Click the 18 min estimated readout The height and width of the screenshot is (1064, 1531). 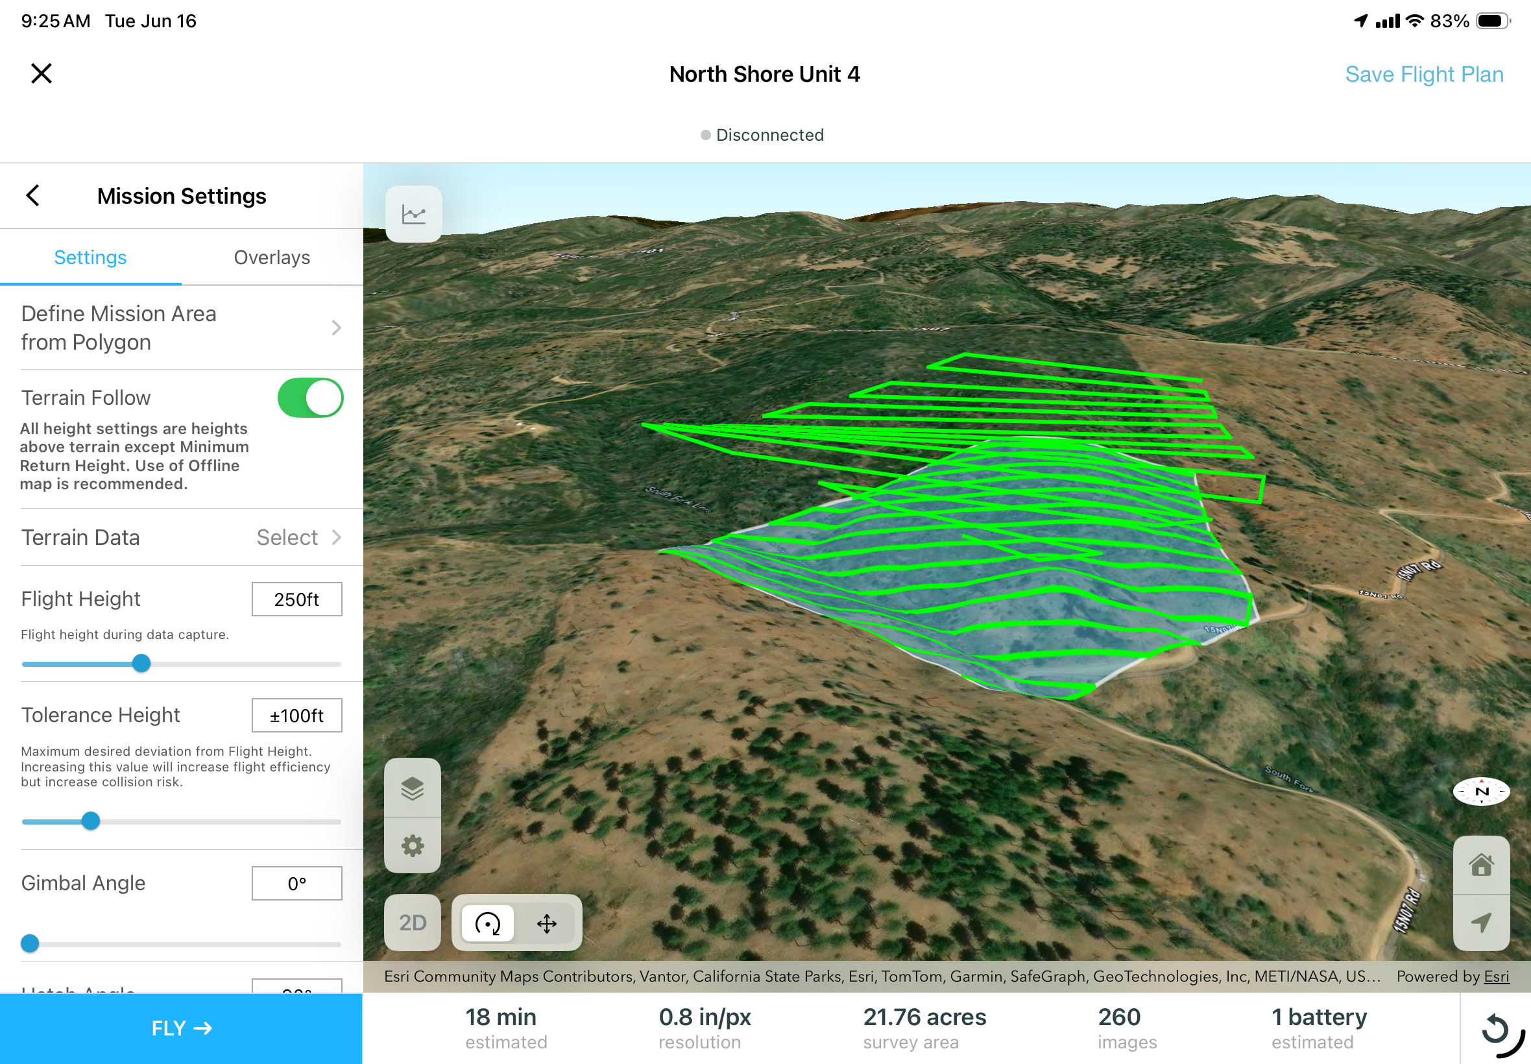pos(506,1028)
